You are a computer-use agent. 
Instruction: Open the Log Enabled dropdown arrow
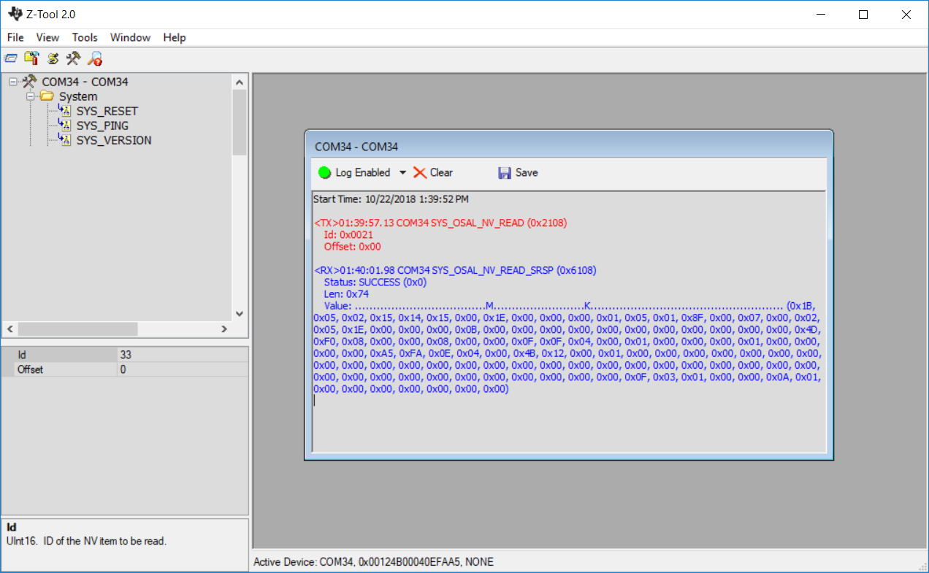pyautogui.click(x=402, y=172)
